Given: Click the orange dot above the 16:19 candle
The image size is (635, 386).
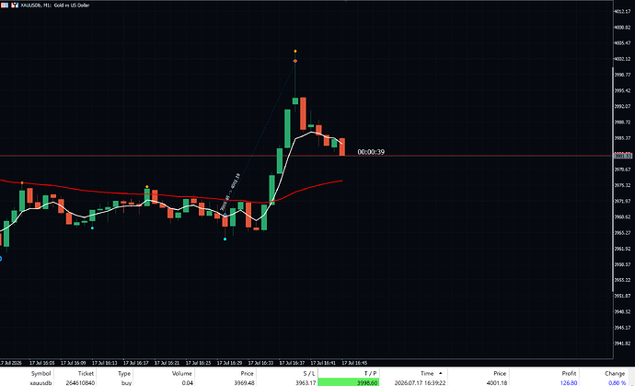Looking at the screenshot, I should (147, 187).
